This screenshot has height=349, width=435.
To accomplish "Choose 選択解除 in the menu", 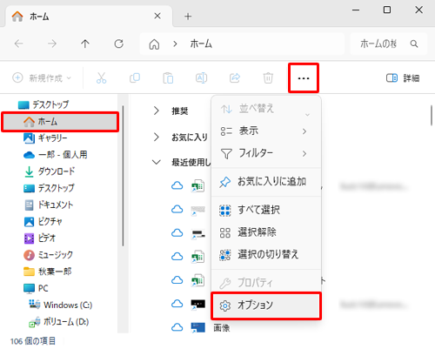I will [x=266, y=232].
